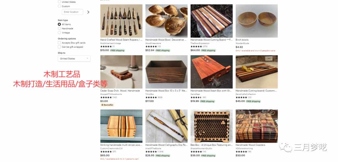
Task: Open the Birch bowls listing title
Action: [x=242, y=40]
